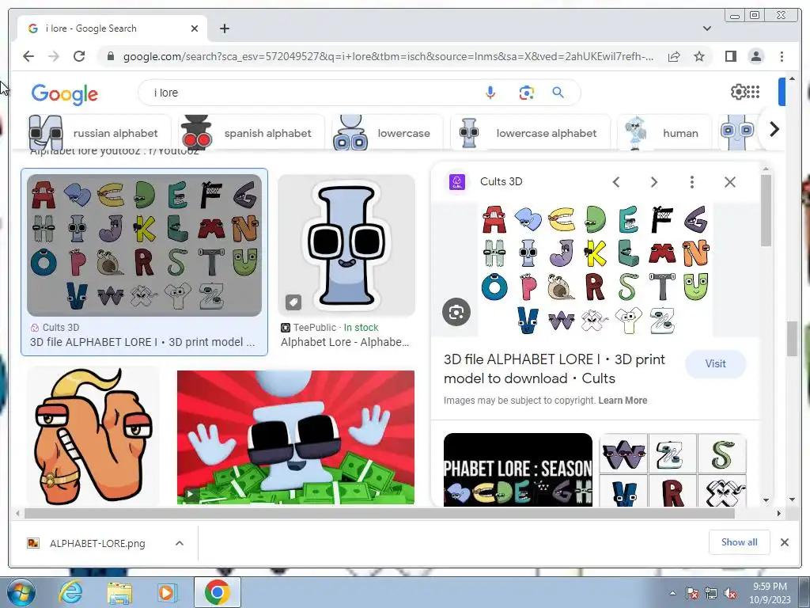Click the large preview image of alphabet

tap(595, 269)
